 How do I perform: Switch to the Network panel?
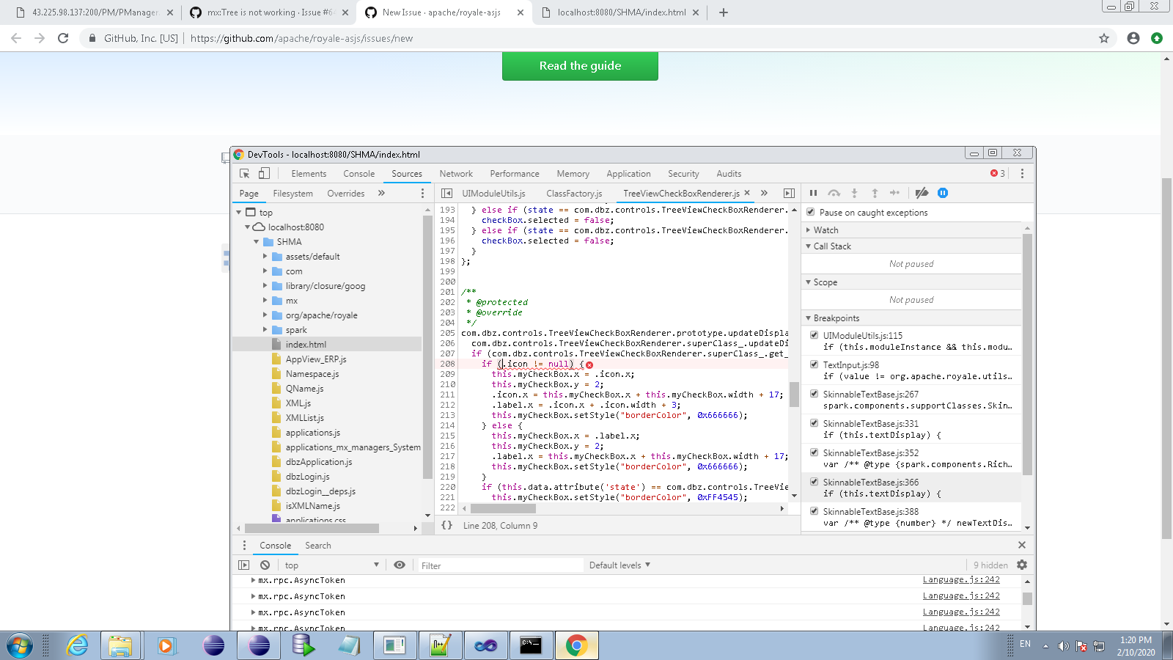point(456,173)
